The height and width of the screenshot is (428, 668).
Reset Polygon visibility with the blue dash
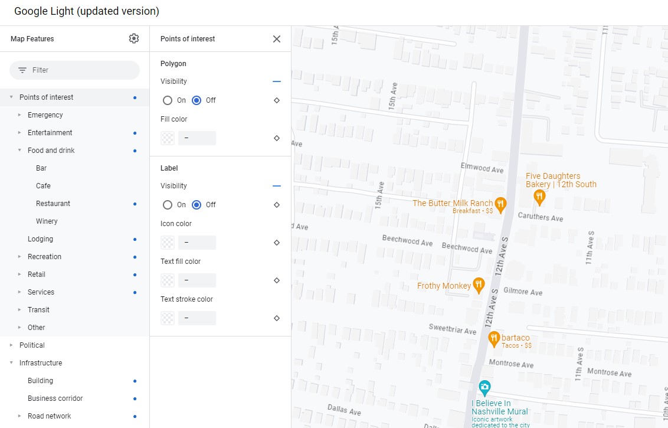(x=277, y=81)
